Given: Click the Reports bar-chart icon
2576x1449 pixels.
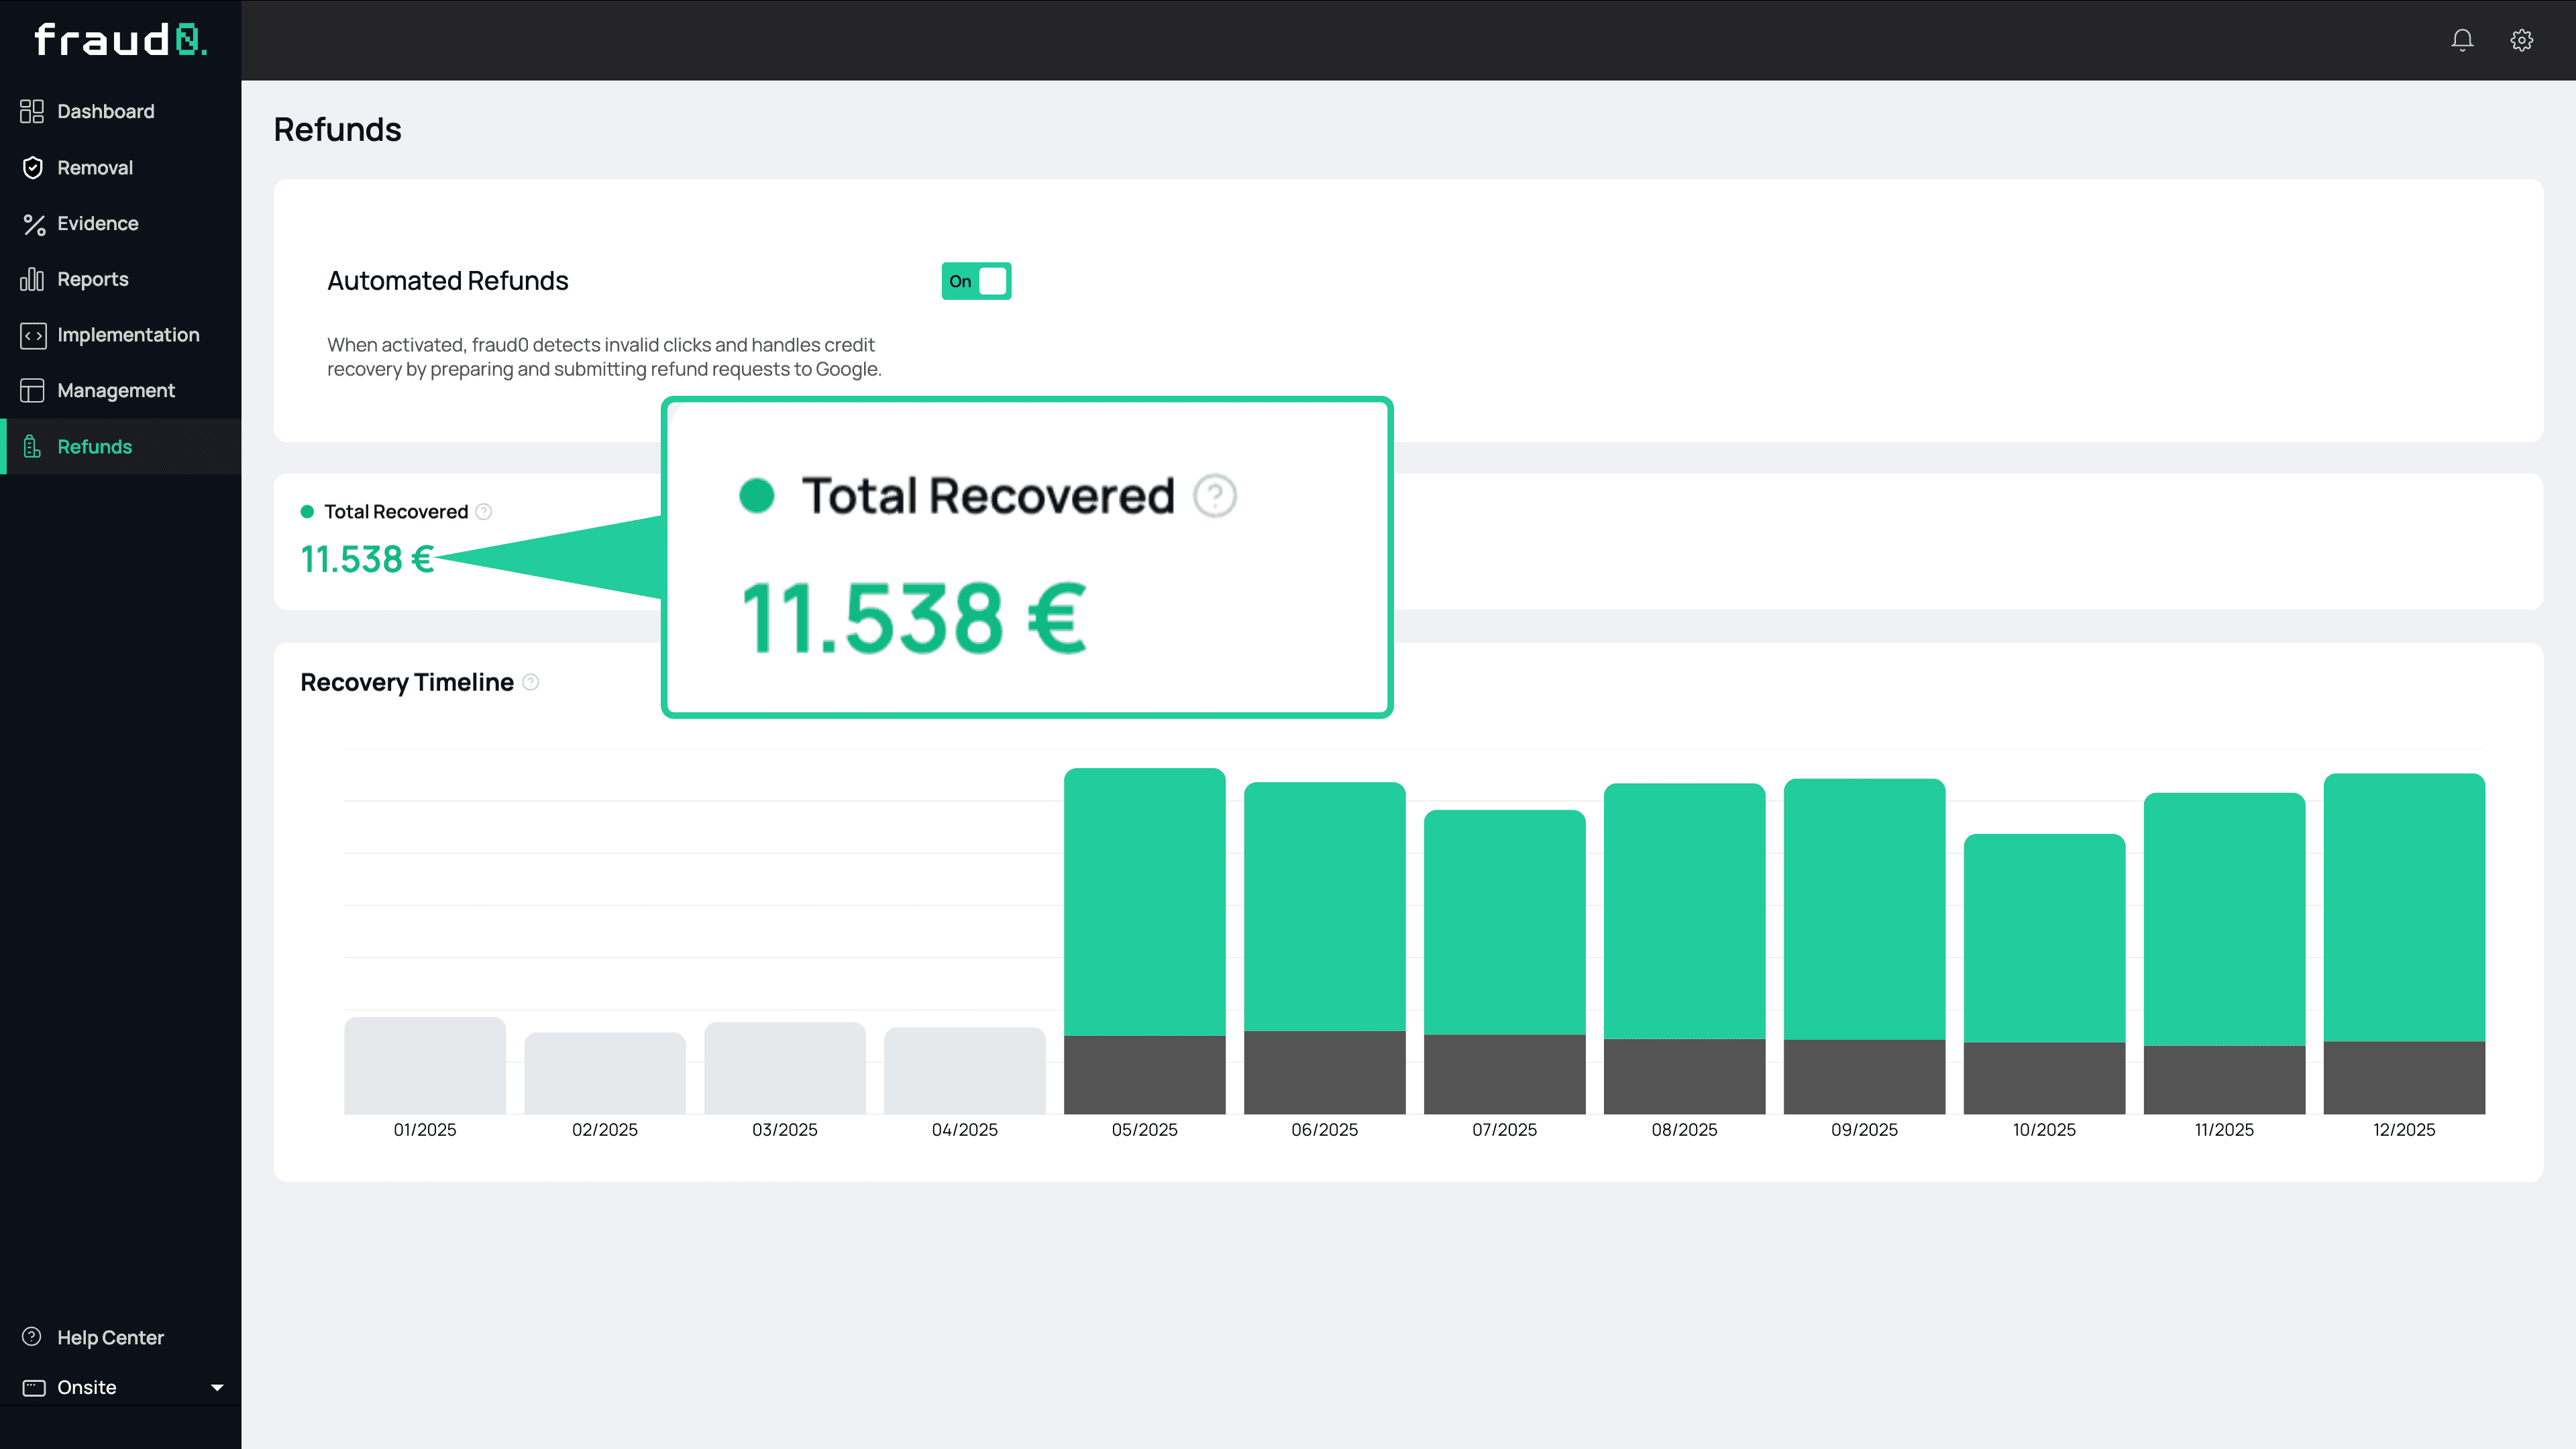Looking at the screenshot, I should tap(31, 279).
